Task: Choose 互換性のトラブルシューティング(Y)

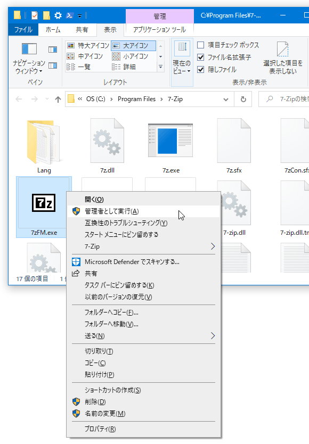Action: (144, 223)
